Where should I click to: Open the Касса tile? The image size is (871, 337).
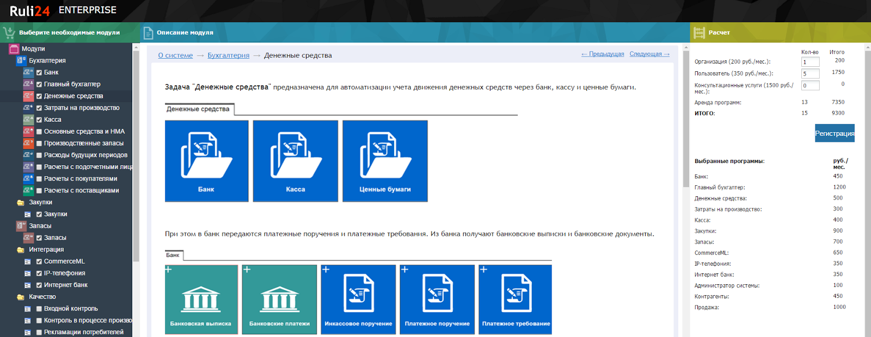[296, 161]
